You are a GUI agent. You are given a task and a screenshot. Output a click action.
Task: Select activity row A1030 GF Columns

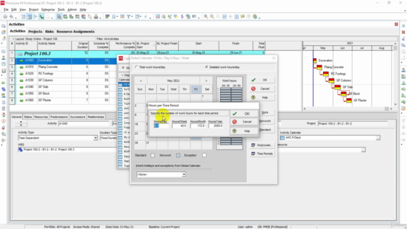pos(62,80)
